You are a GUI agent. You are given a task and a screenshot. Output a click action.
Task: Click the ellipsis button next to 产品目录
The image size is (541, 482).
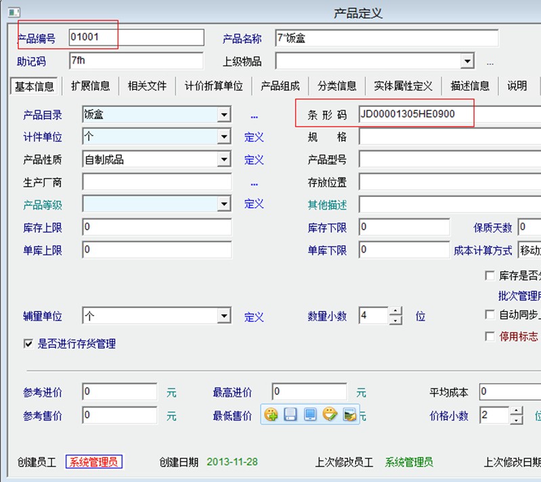point(254,116)
